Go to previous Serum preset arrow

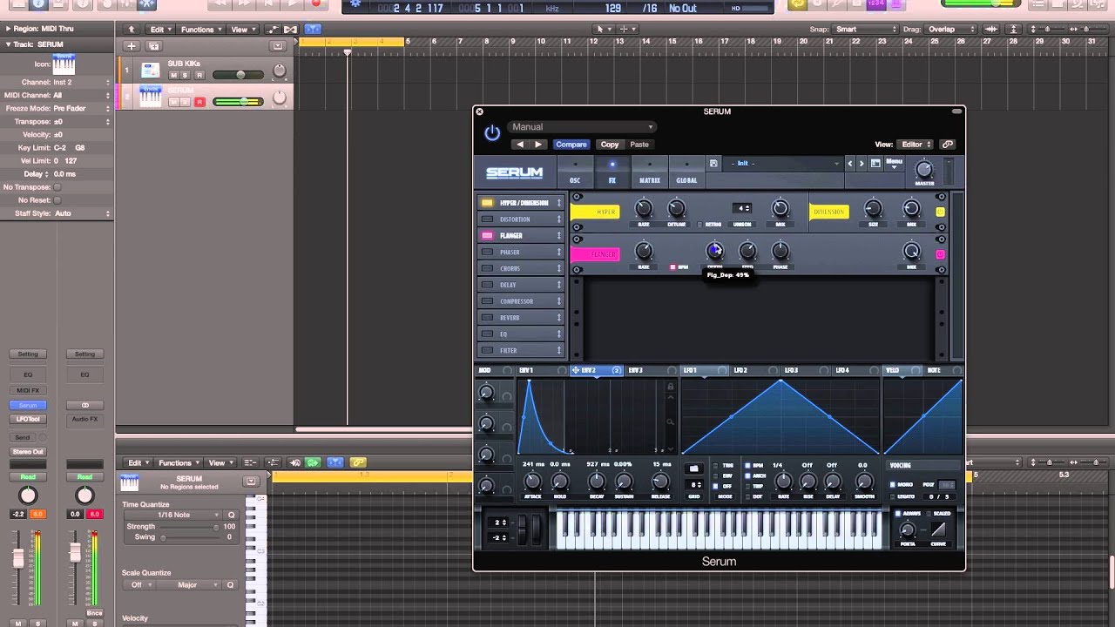coord(850,164)
